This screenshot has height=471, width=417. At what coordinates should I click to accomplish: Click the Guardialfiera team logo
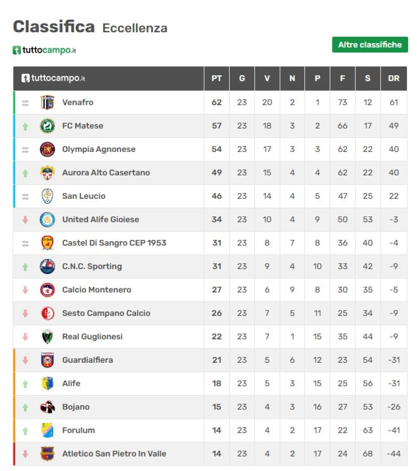pos(47,360)
